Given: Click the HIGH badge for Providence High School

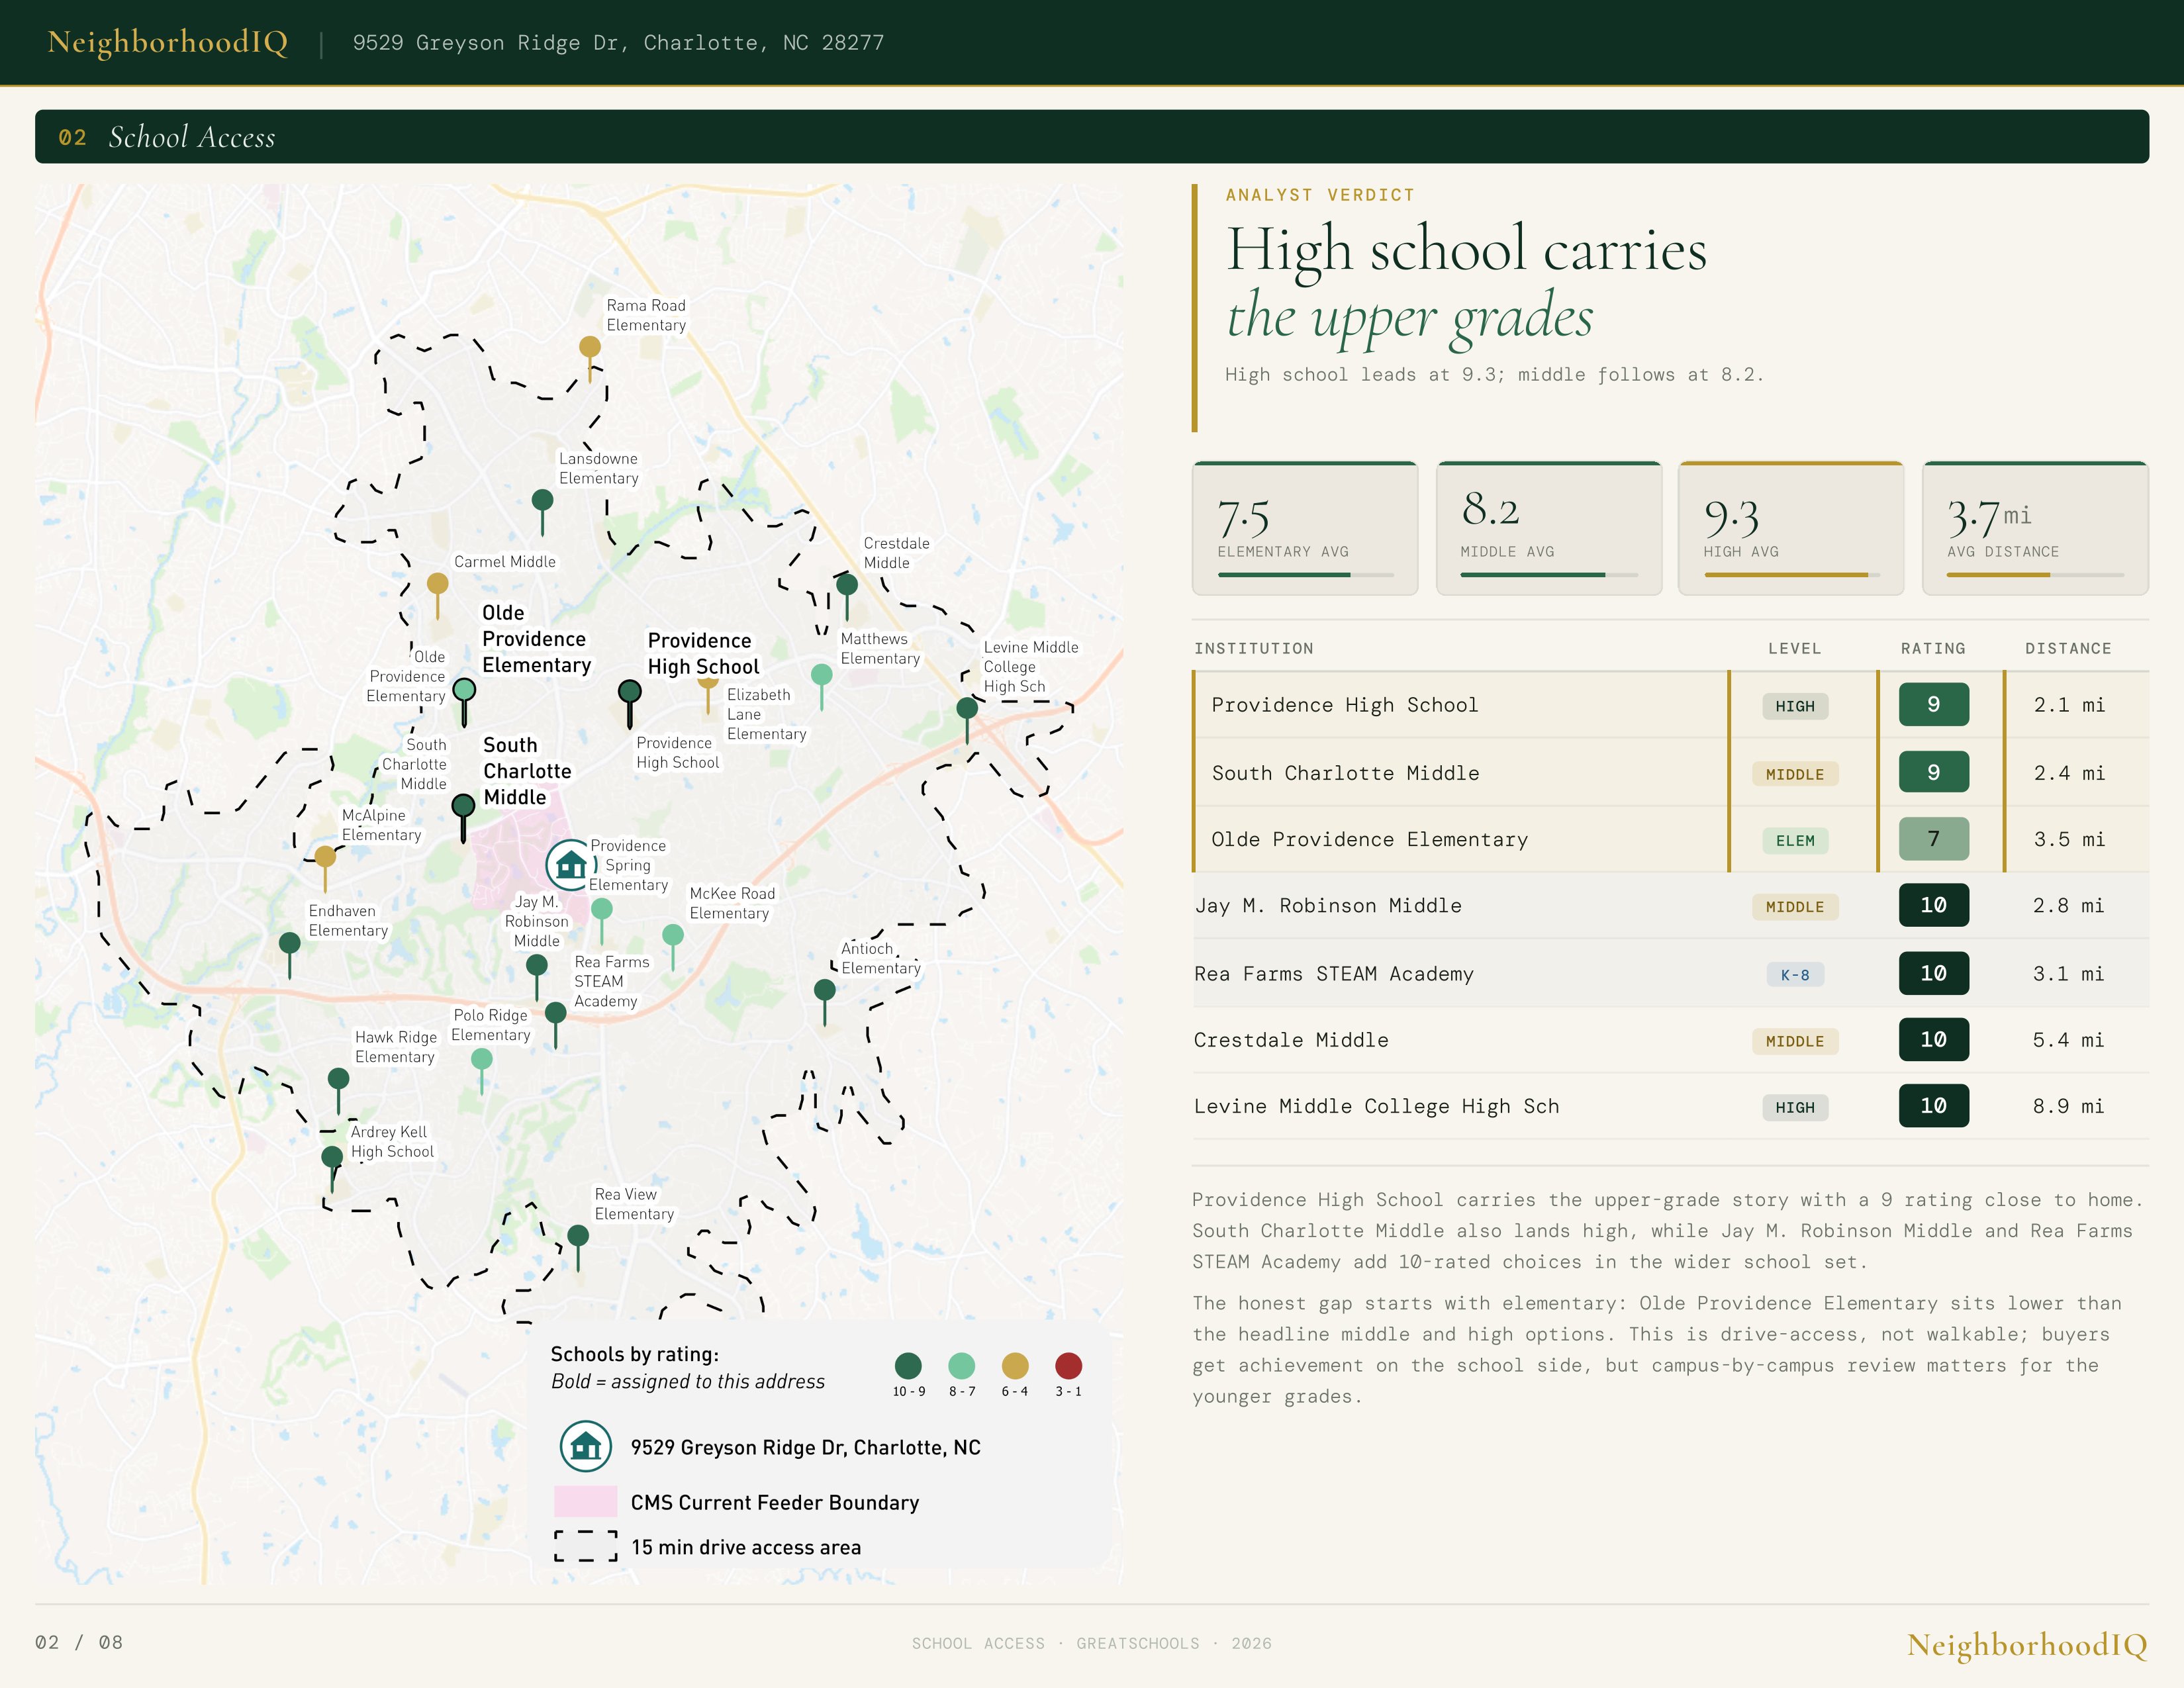Looking at the screenshot, I should 1795,706.
